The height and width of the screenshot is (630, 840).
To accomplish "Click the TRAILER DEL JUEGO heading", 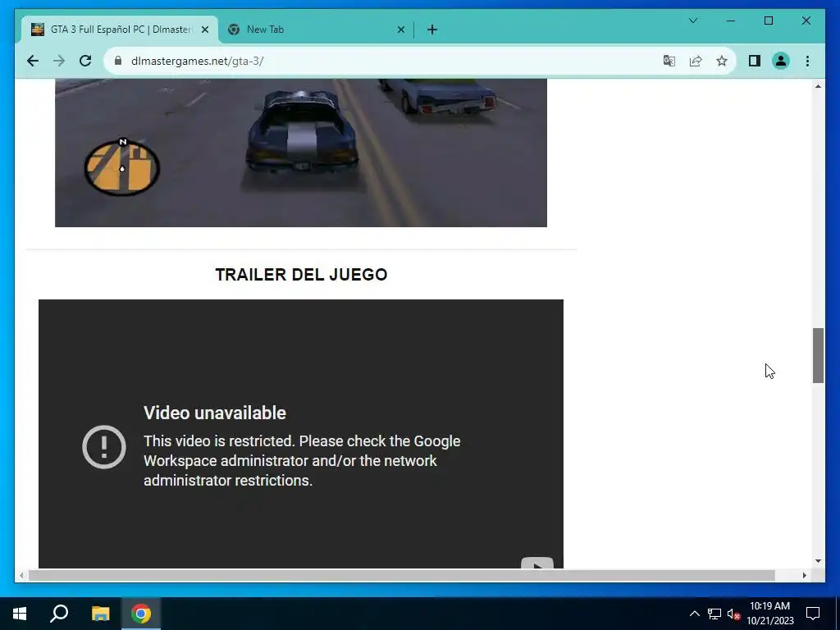I will tap(301, 274).
